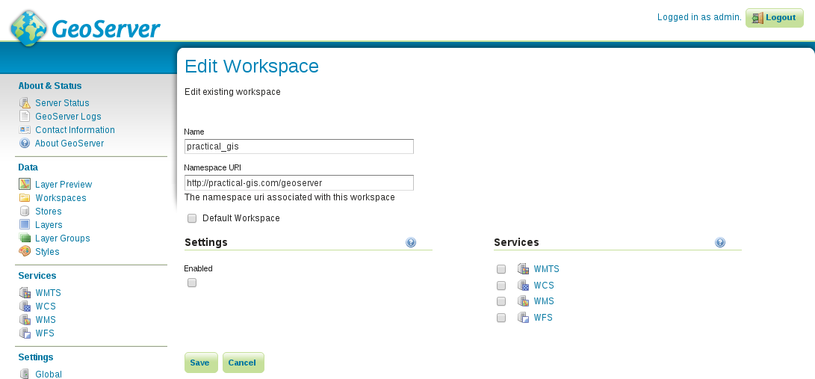The image size is (815, 379).
Task: Open WCS service settings from sidebar
Action: click(x=46, y=306)
